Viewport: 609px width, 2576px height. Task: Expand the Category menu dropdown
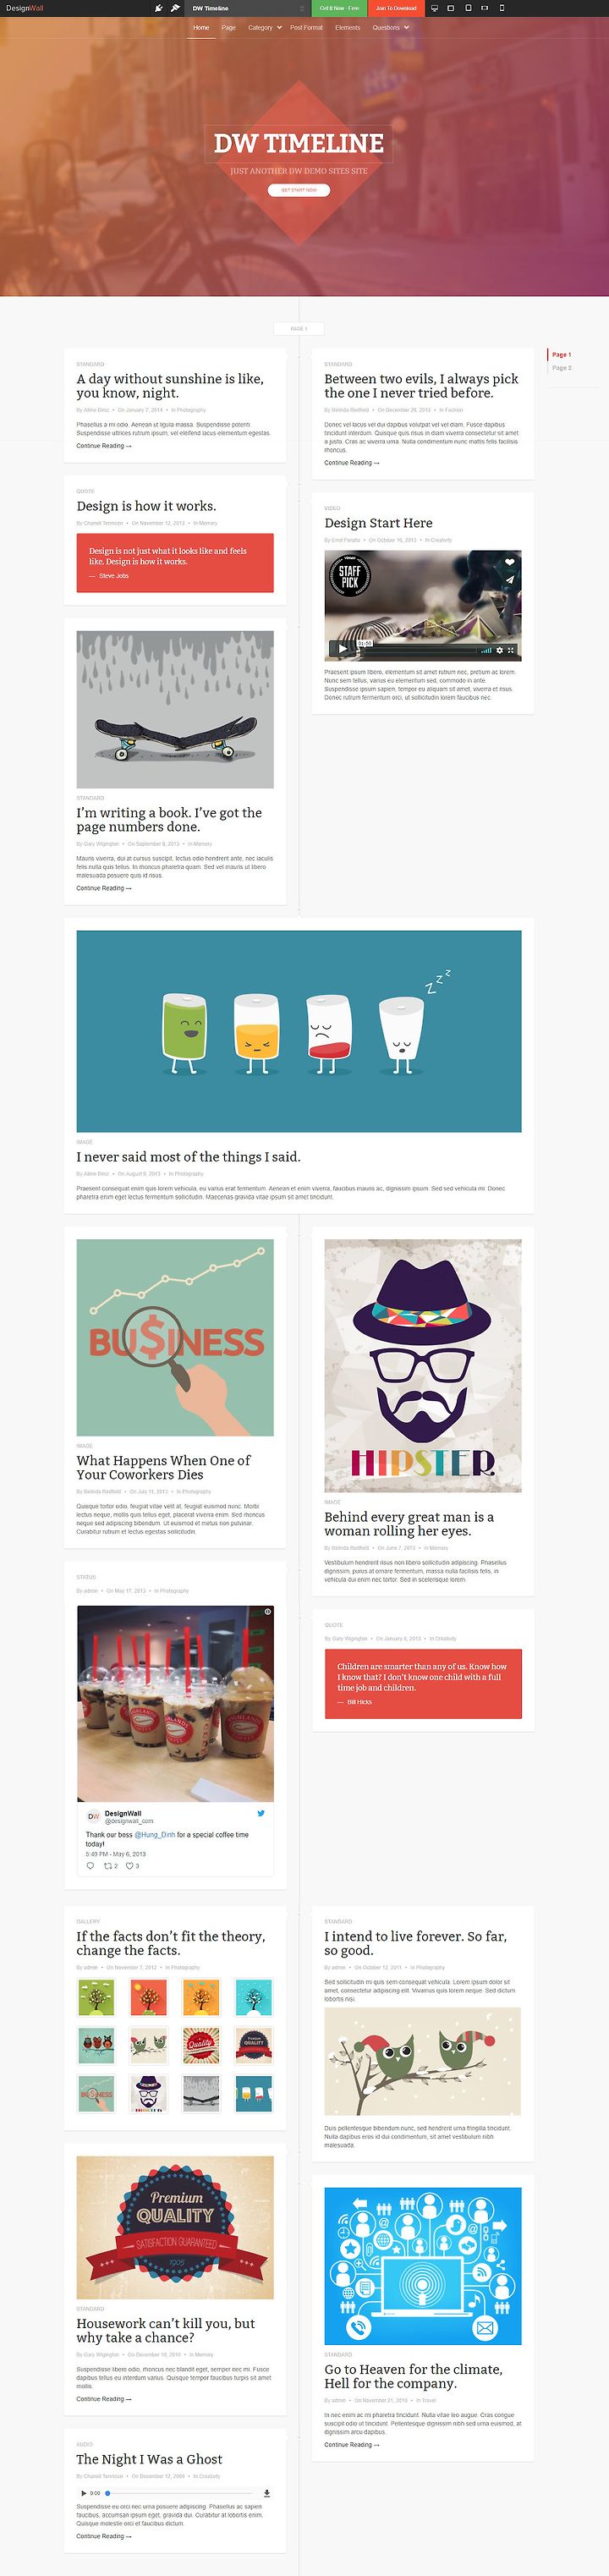coord(265,28)
